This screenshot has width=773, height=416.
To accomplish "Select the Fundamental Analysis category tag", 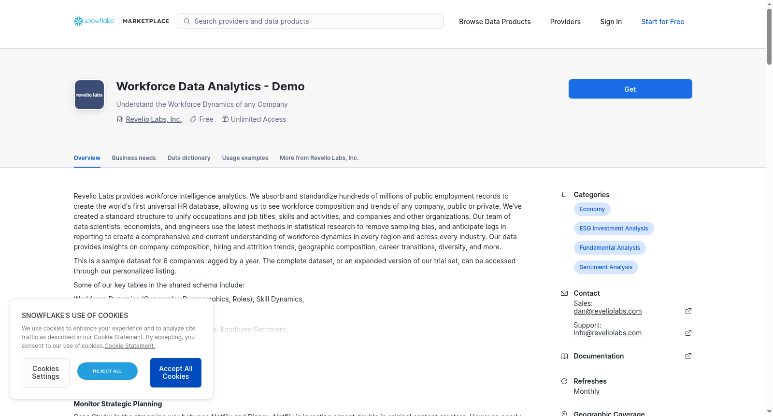I will [610, 248].
